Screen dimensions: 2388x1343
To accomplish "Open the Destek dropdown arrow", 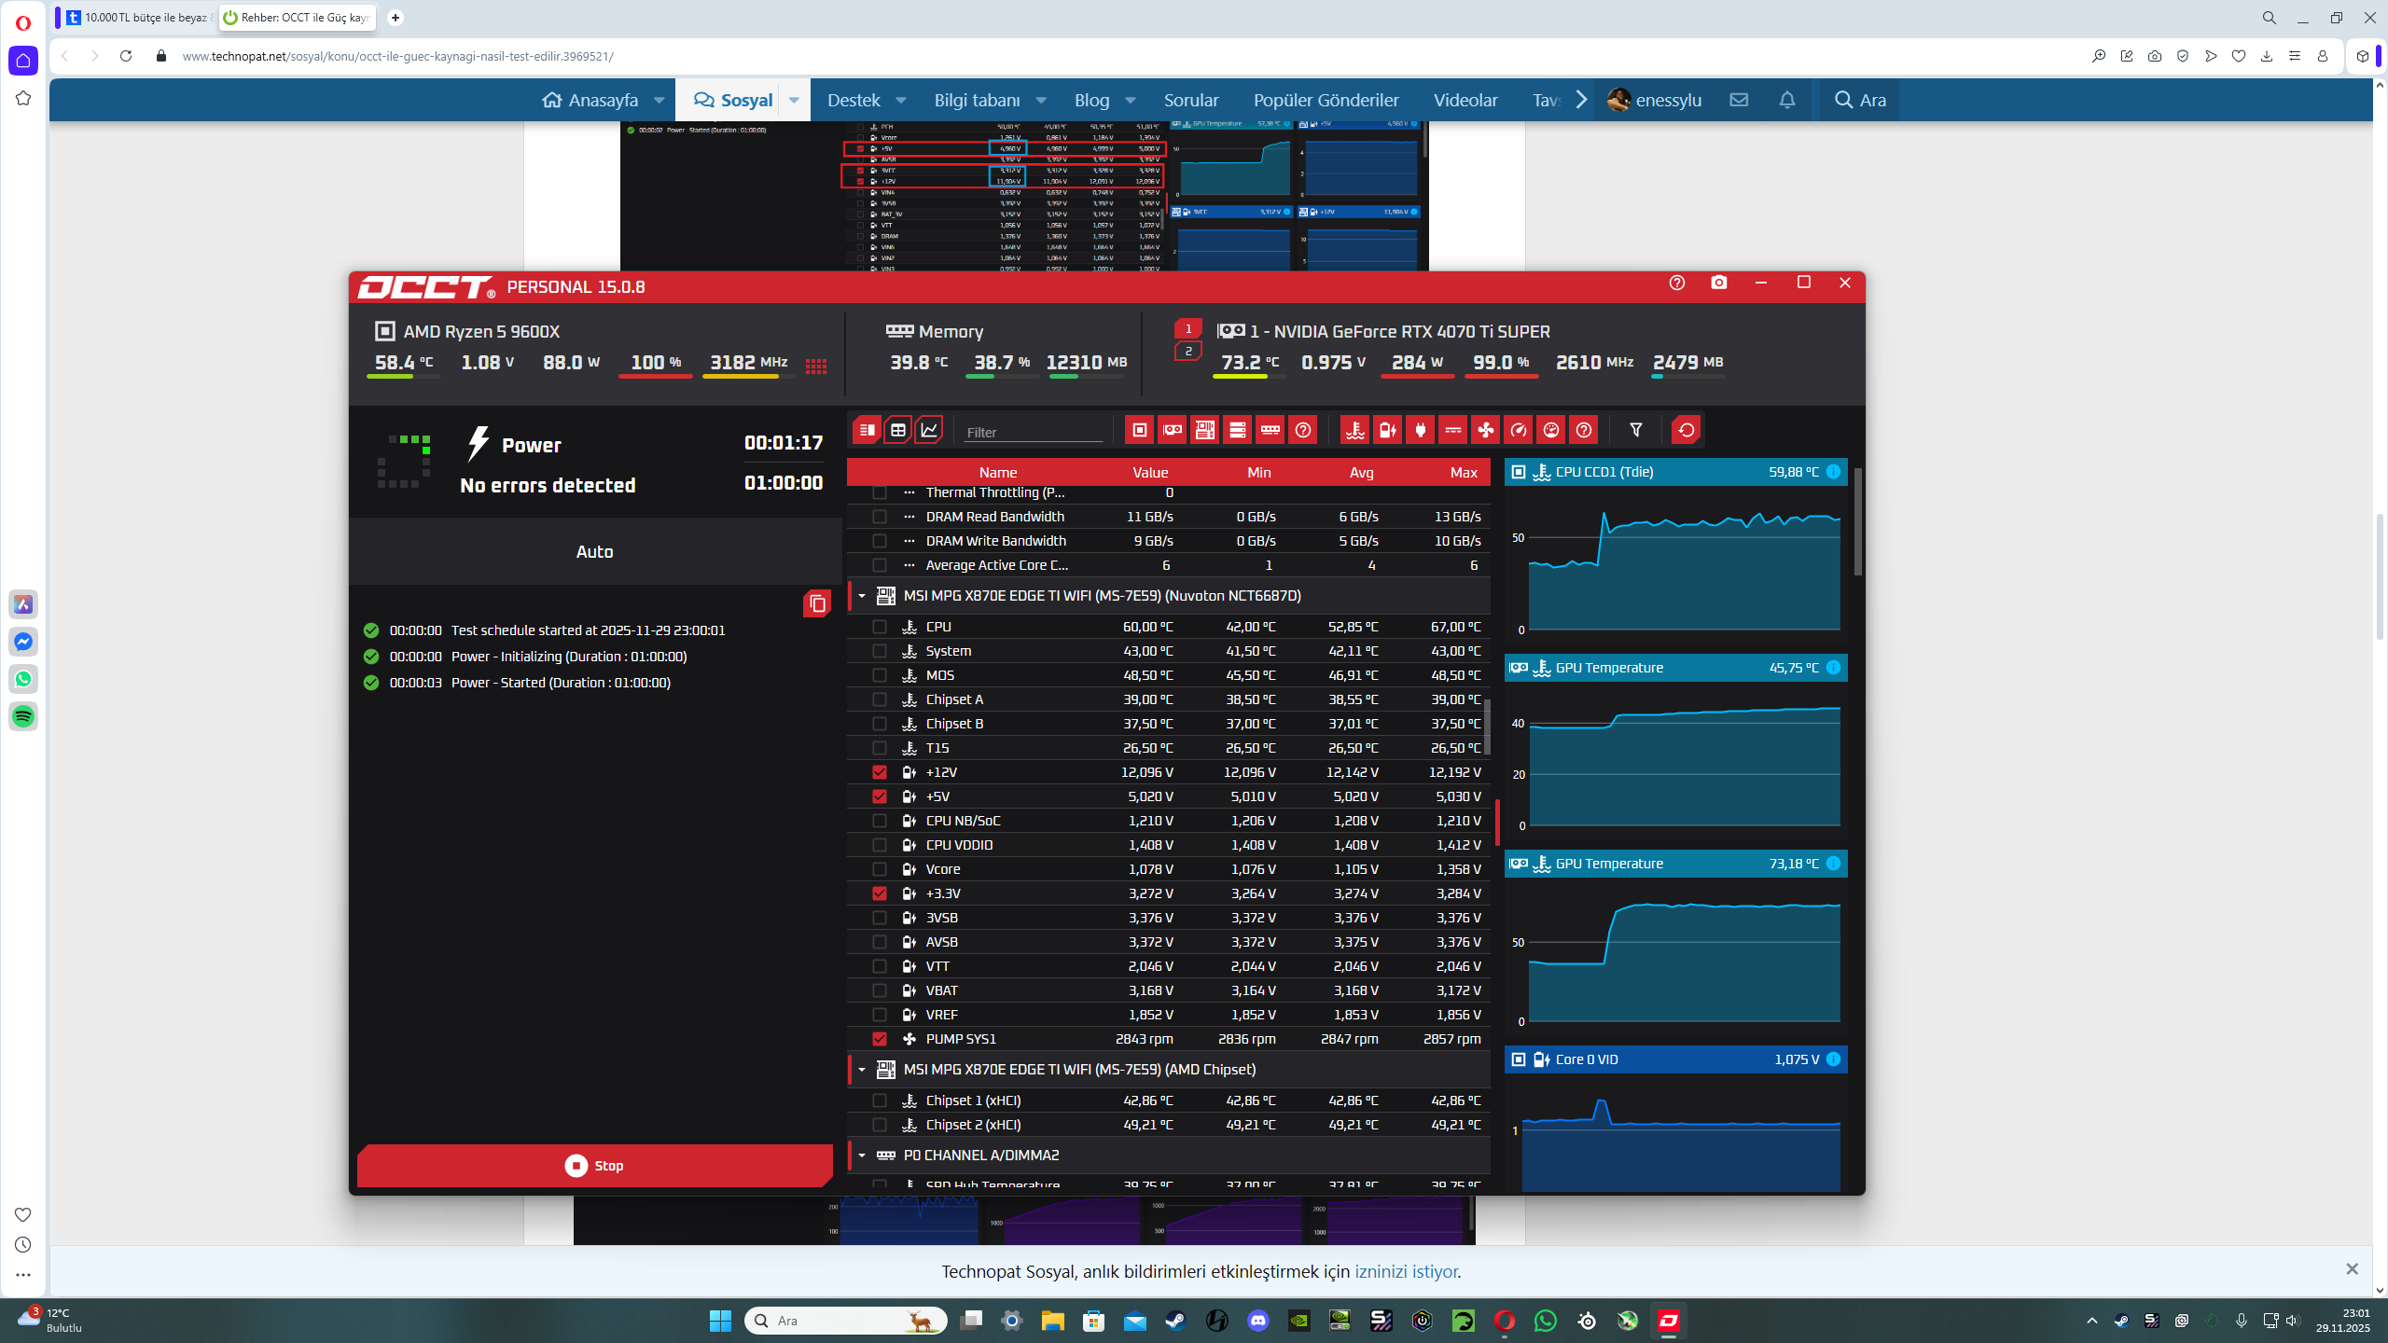I will tap(901, 100).
